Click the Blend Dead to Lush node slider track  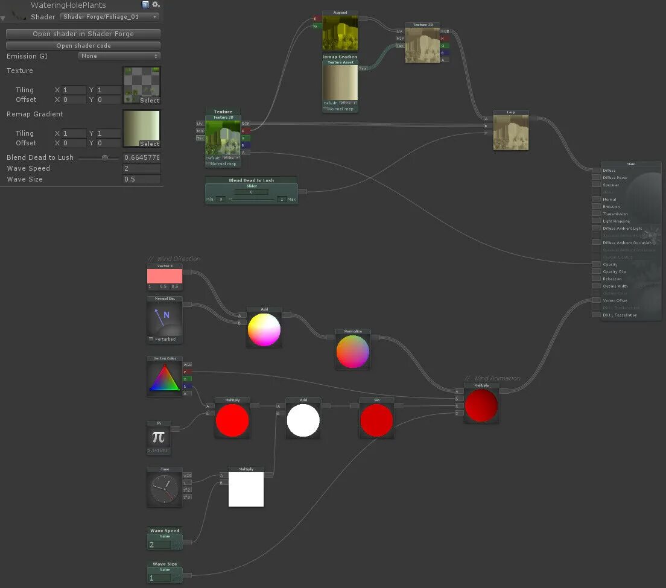252,199
